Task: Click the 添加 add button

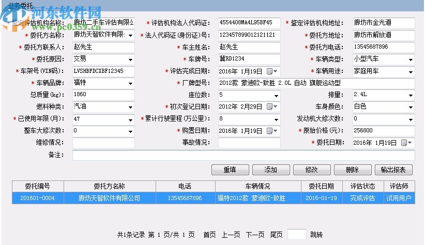Action: click(271, 170)
